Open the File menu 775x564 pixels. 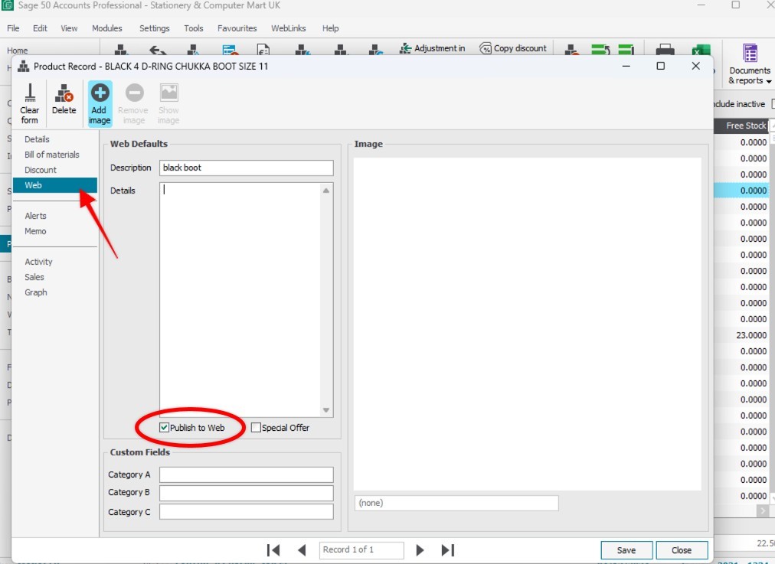[13, 28]
